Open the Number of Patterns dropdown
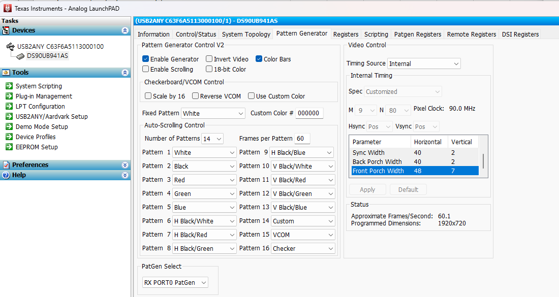Viewport: 559px width, 297px height. pos(212,139)
